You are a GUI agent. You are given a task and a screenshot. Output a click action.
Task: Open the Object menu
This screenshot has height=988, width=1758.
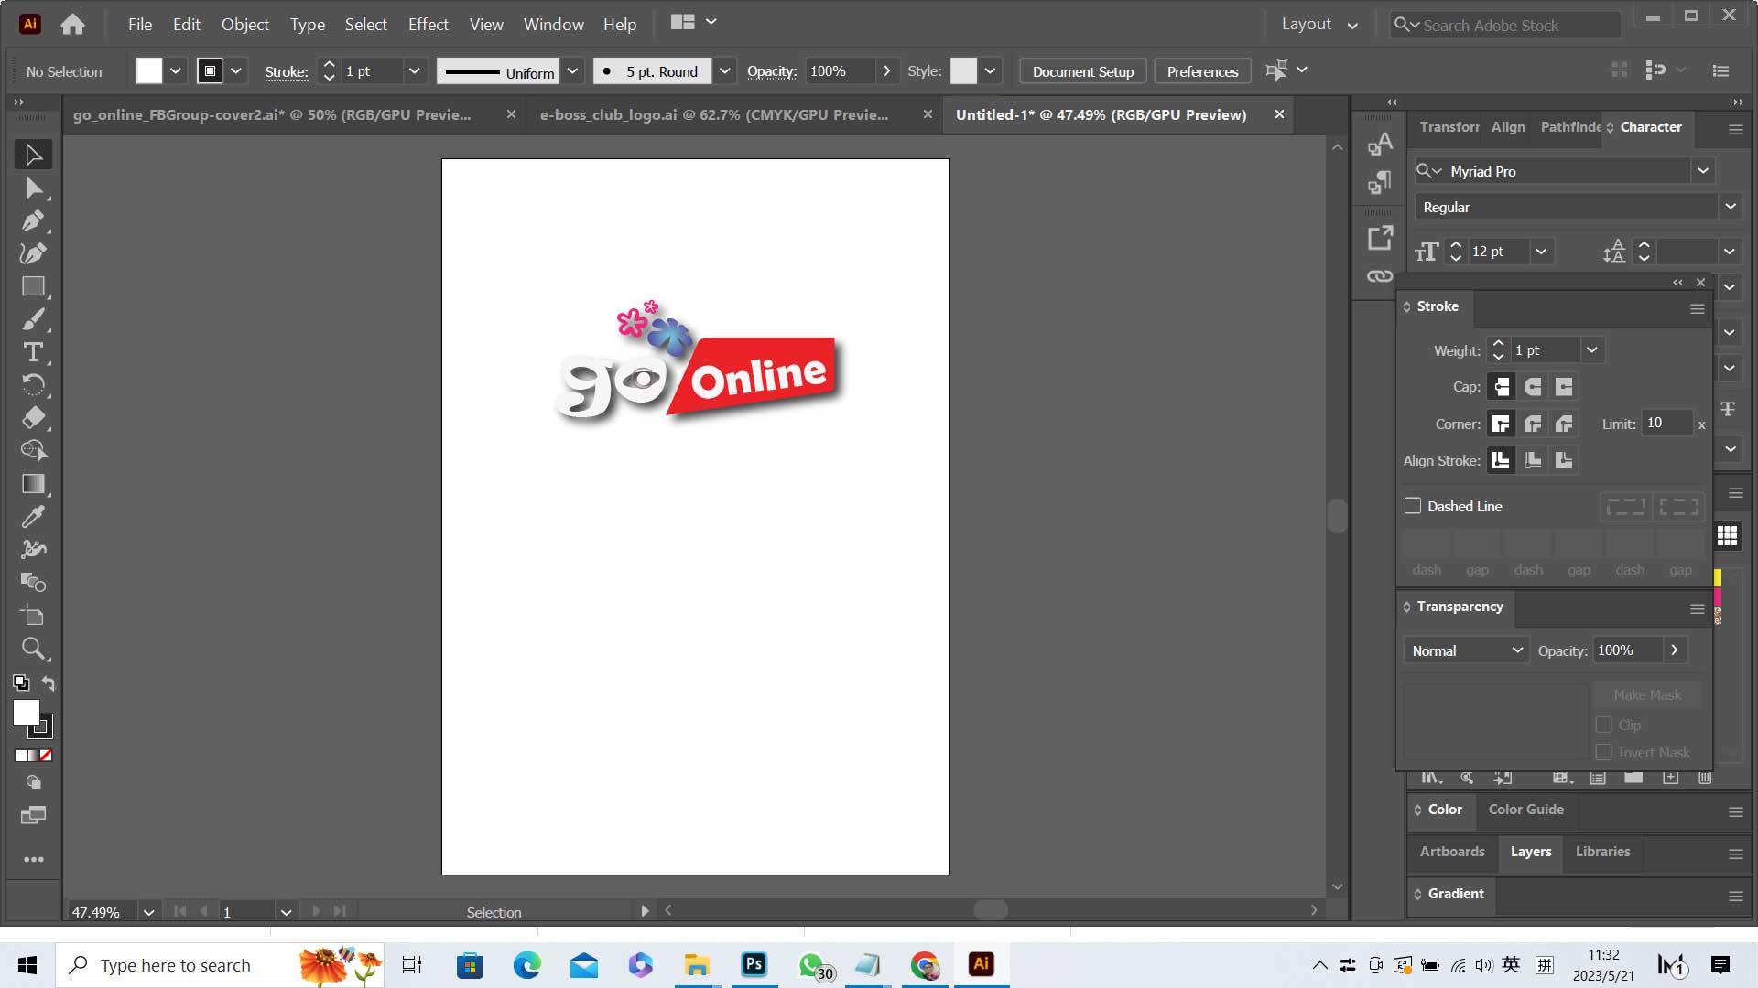245,25
